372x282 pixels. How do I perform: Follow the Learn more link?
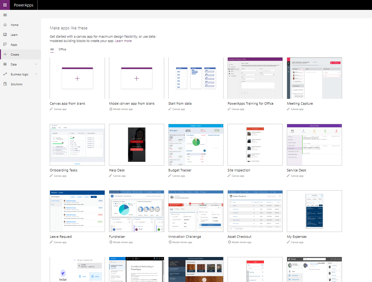click(123, 41)
